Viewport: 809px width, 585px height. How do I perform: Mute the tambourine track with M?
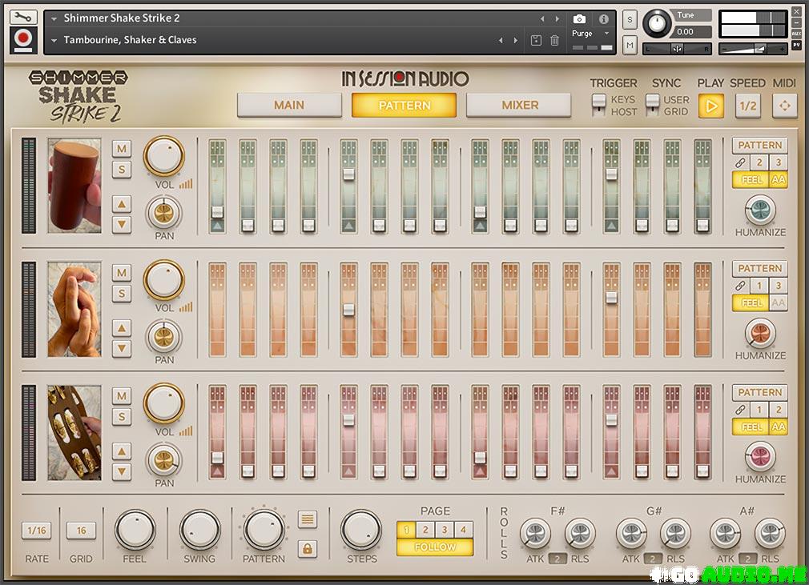[122, 396]
